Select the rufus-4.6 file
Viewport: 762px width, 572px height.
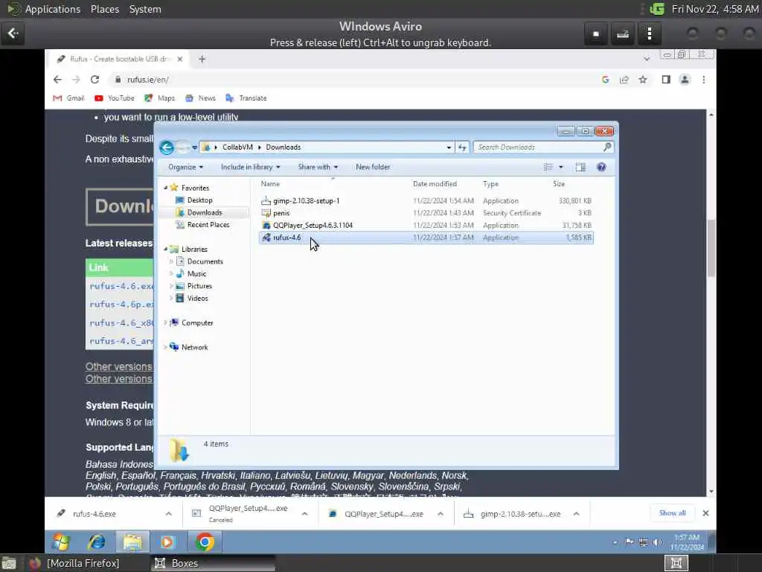click(426, 238)
